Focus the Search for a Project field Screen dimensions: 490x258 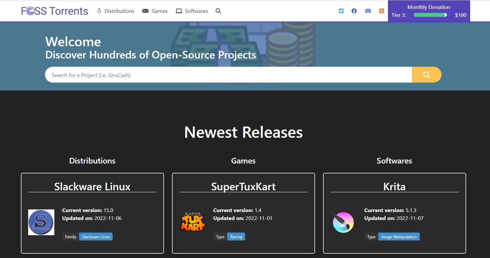coord(228,75)
